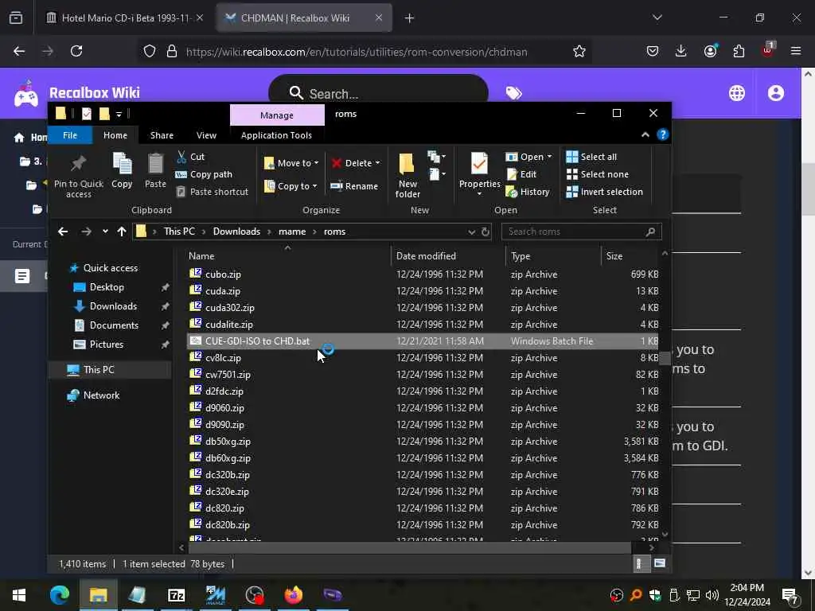Click Explorer's Back navigation arrow
The width and height of the screenshot is (815, 611).
[63, 232]
